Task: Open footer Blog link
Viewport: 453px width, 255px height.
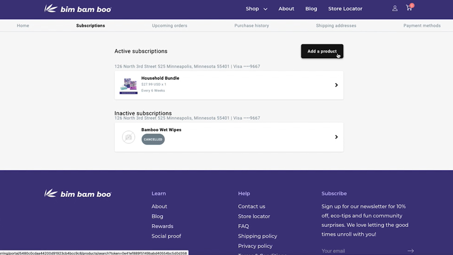Action: [x=157, y=216]
